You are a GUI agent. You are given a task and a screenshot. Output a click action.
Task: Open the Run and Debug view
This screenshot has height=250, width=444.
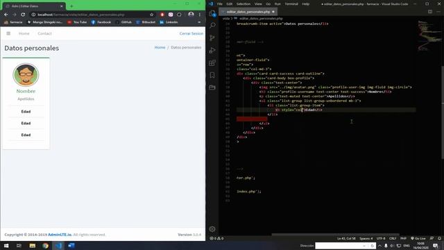(212, 50)
